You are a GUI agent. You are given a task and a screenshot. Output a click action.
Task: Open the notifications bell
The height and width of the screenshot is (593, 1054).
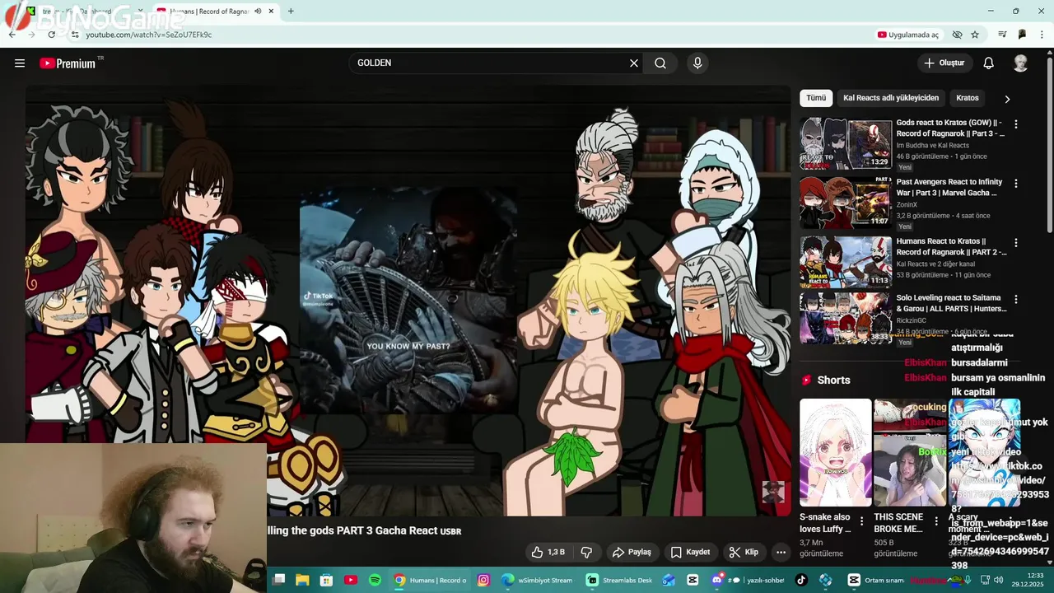[989, 63]
